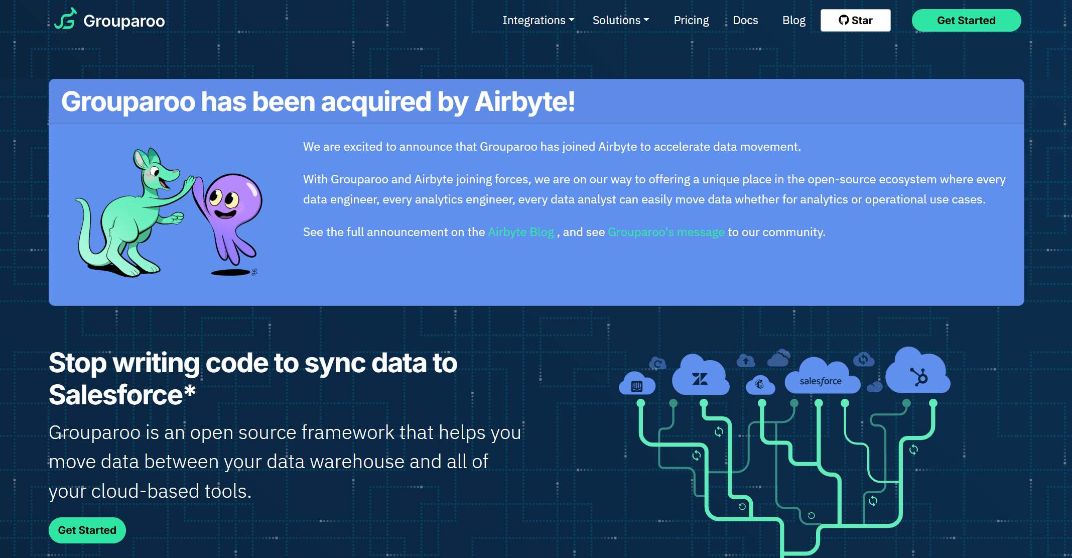Click the Grouparoo brand name text
This screenshot has height=558, width=1072.
(x=124, y=21)
